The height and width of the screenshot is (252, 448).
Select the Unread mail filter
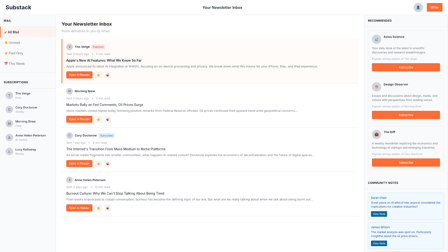tap(14, 43)
